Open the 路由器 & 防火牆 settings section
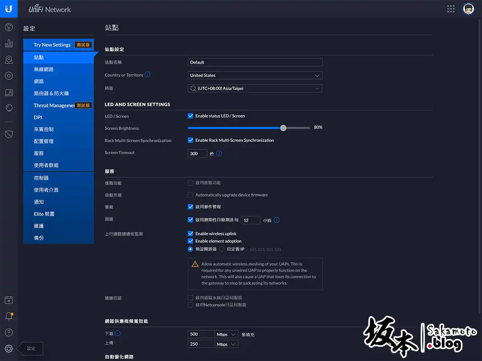Screen dimensions: 482x361 [x=51, y=93]
